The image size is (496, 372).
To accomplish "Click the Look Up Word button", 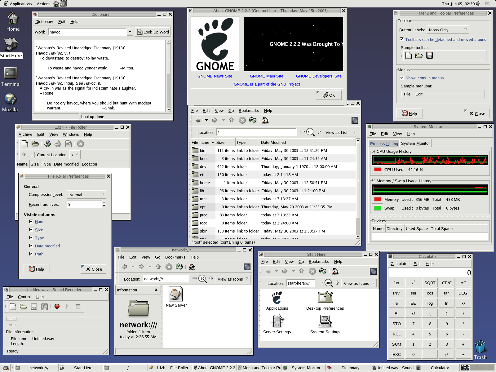I will click(153, 32).
